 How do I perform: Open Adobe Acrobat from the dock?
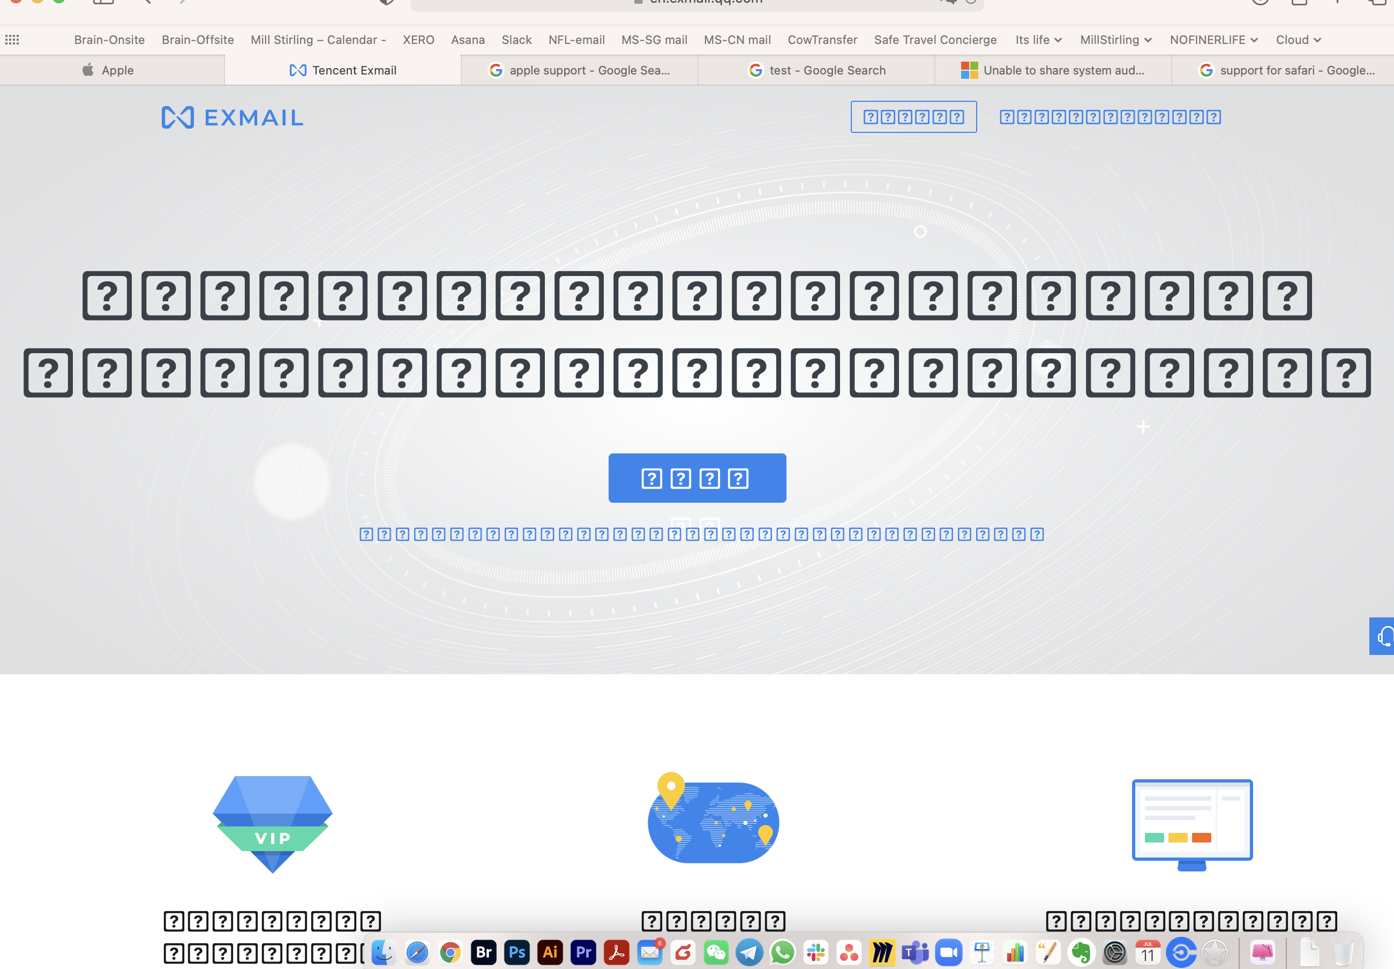tap(617, 952)
